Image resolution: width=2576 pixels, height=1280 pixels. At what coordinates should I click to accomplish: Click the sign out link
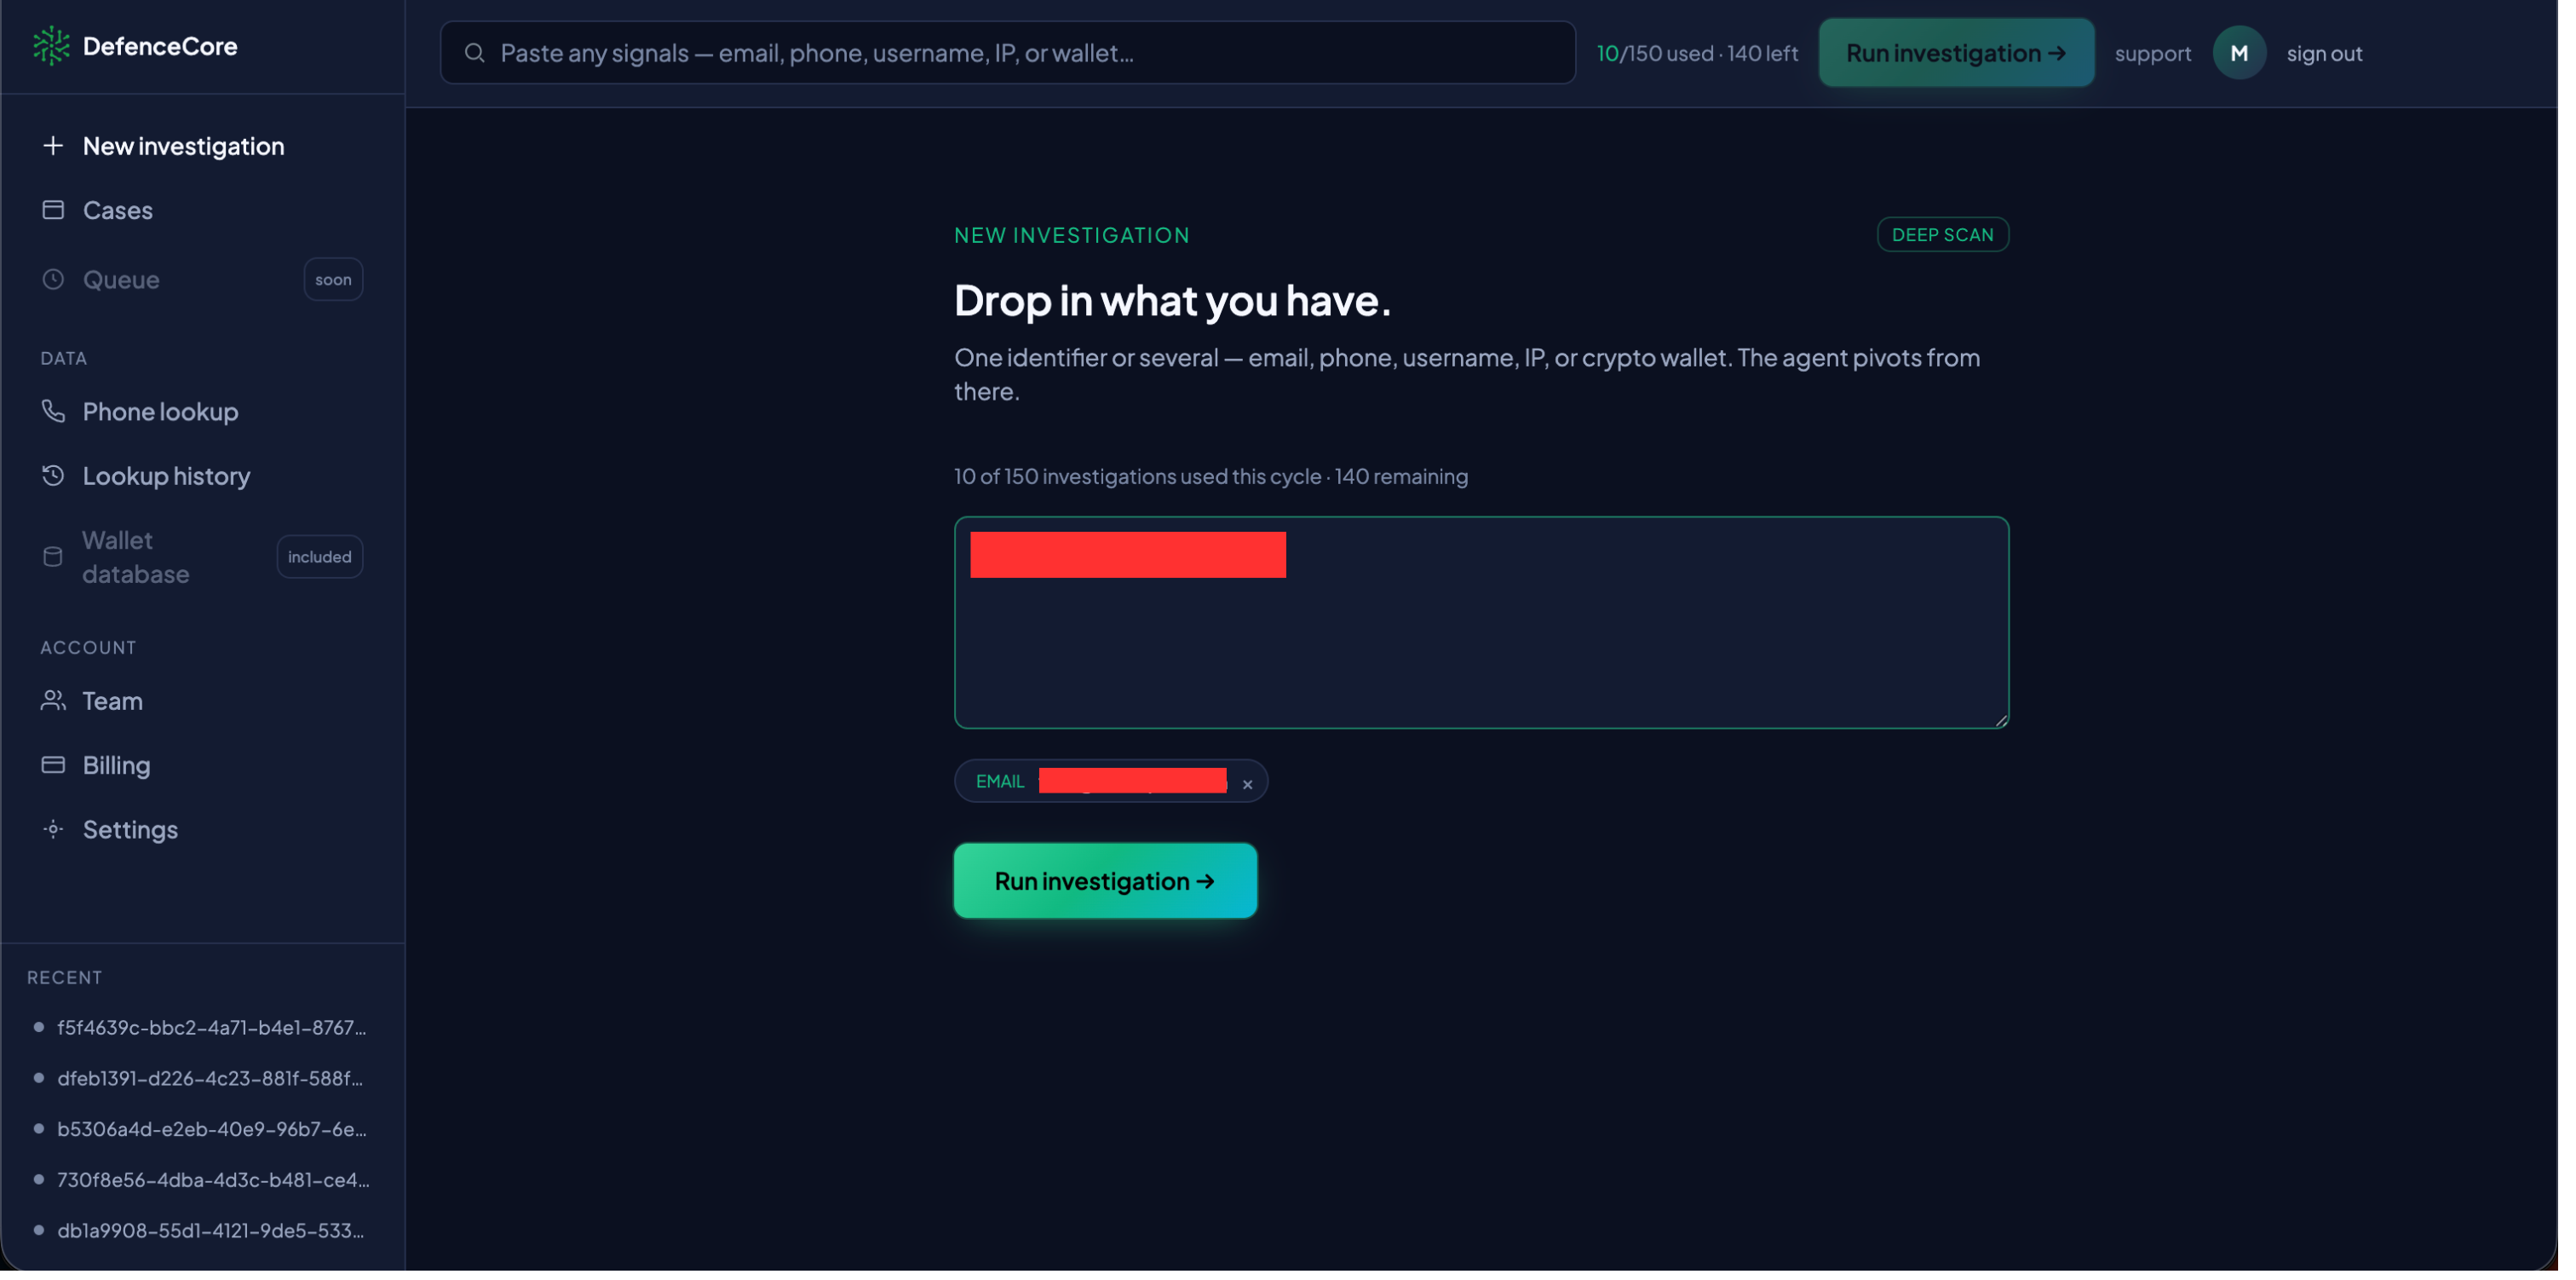(x=2340, y=54)
